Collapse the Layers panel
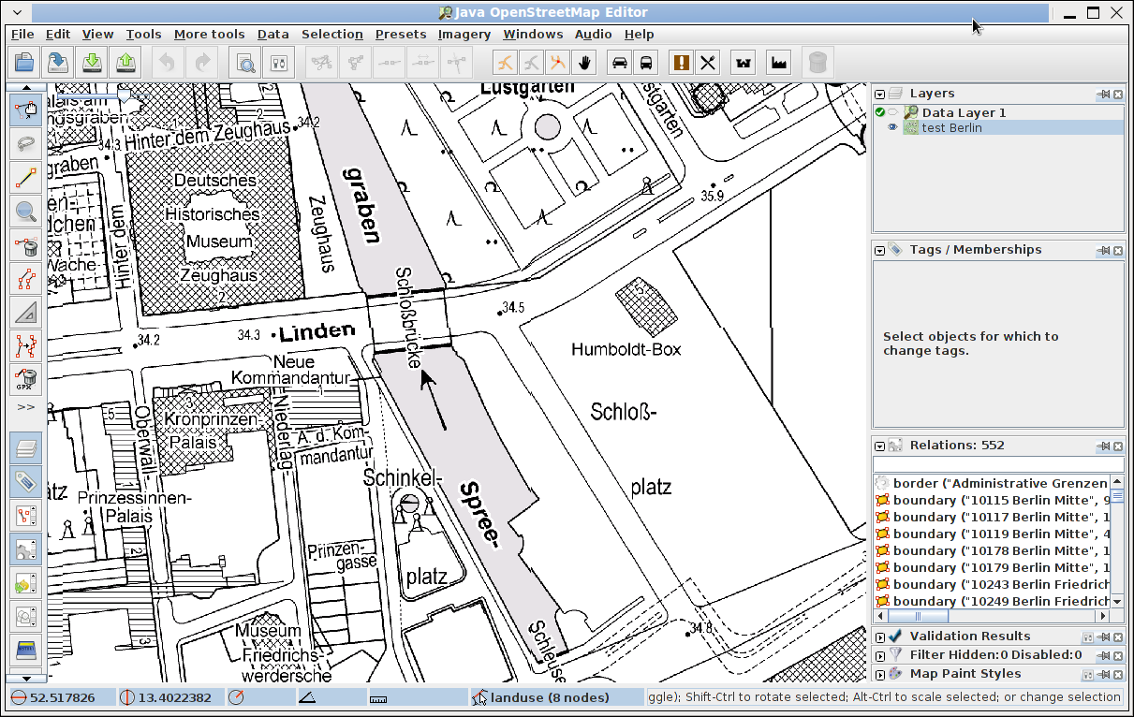This screenshot has height=717, width=1134. [880, 94]
